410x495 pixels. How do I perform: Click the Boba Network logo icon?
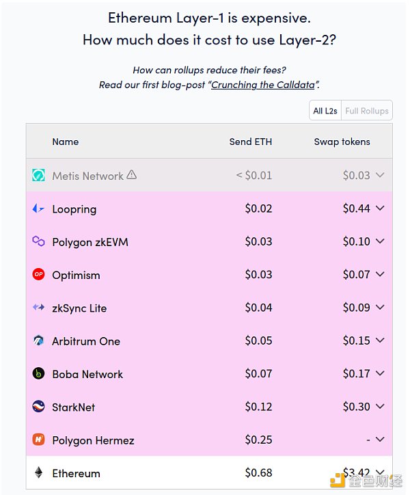tap(38, 374)
